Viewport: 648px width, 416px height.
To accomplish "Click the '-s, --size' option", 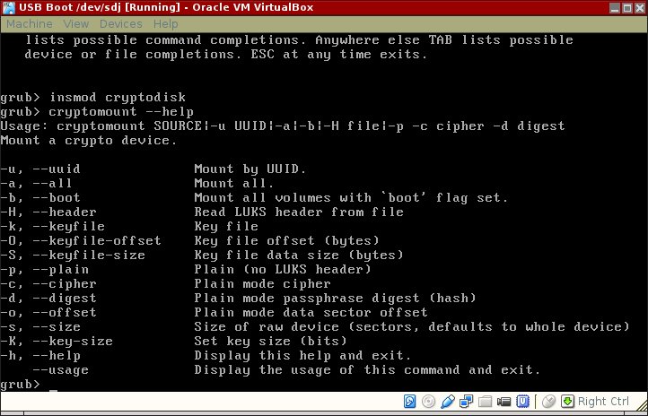I will tap(40, 327).
